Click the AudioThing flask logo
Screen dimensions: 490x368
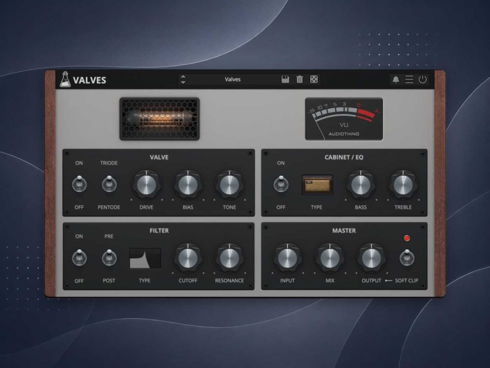point(65,79)
